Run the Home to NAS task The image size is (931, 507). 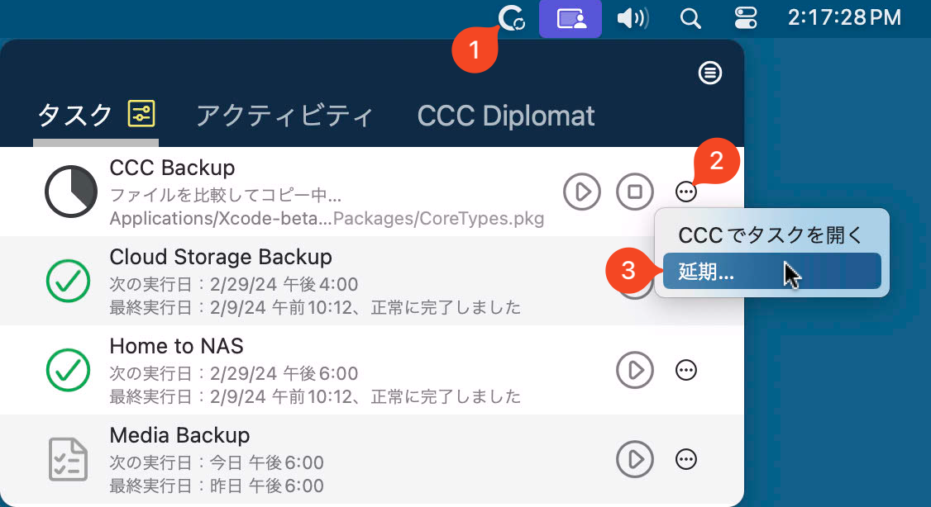pos(635,370)
